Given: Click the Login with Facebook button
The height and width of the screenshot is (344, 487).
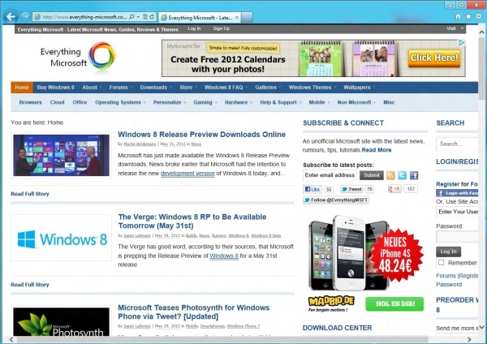Looking at the screenshot, I should tap(457, 193).
